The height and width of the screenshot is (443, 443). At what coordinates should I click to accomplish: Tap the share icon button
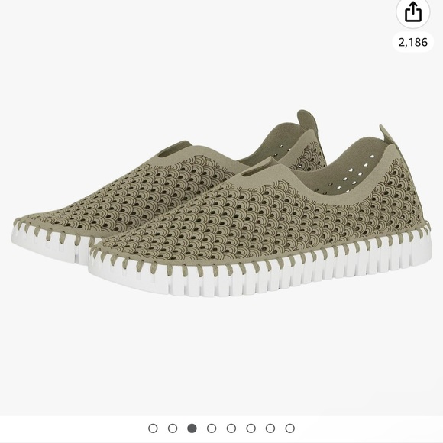point(412,12)
